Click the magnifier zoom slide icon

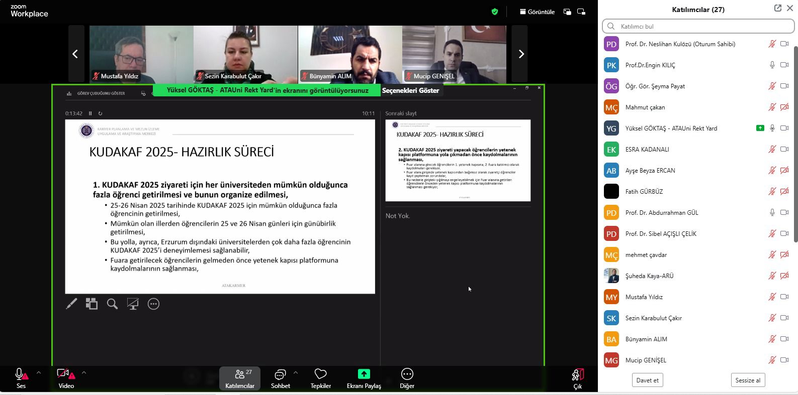pos(112,304)
